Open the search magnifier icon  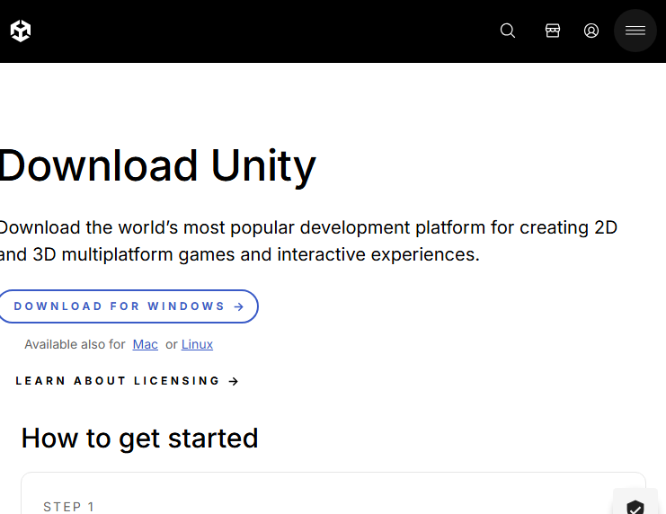coord(508,31)
